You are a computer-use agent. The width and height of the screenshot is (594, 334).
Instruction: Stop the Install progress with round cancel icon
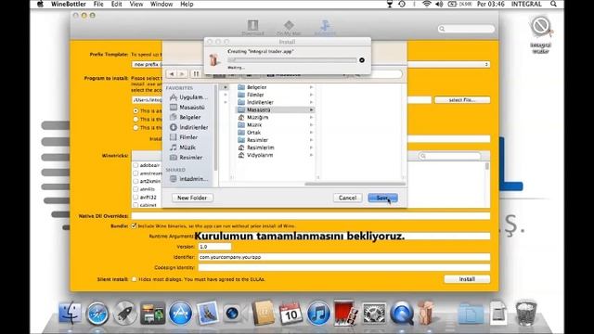coord(362,60)
